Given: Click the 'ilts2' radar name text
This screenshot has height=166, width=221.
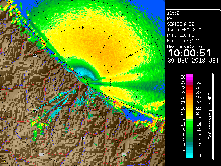Looking at the screenshot, I should tap(173, 13).
